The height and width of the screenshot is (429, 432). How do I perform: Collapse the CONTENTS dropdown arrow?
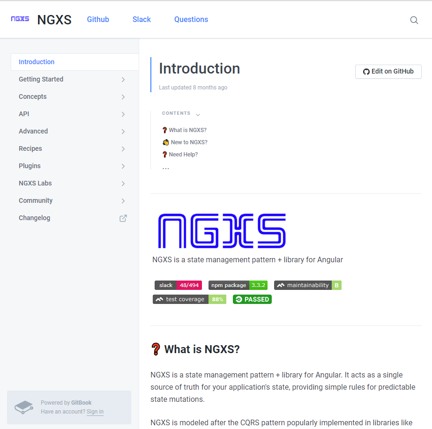point(198,115)
